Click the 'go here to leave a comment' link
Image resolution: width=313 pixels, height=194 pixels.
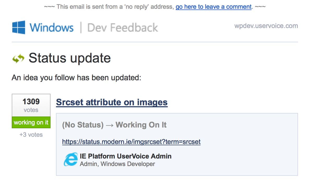tap(214, 7)
